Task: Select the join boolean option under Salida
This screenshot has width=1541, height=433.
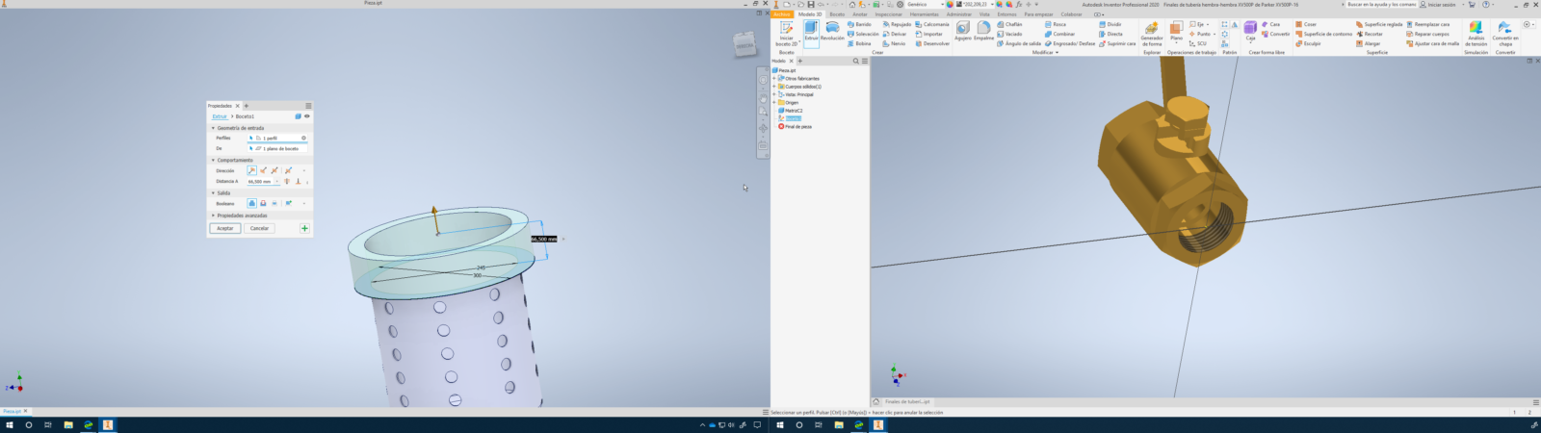Action: point(251,203)
